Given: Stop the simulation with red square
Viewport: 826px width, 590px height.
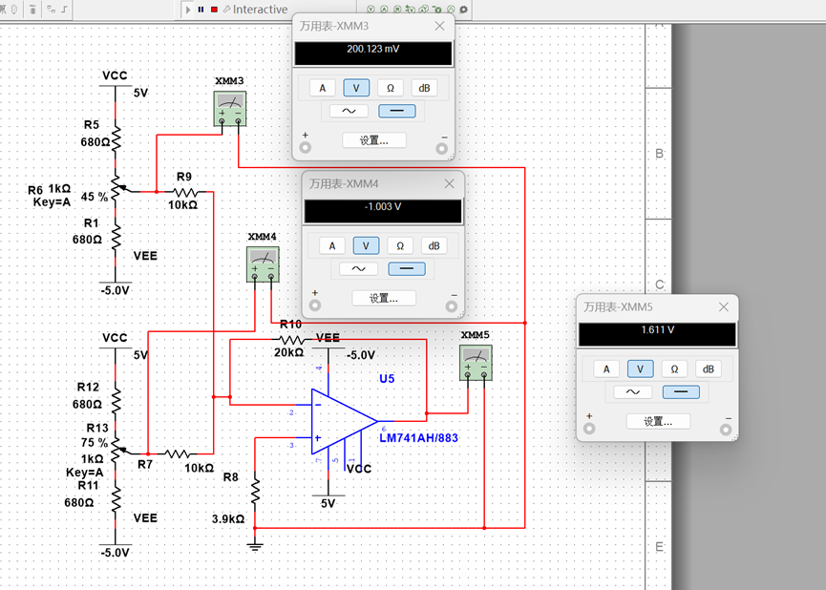Looking at the screenshot, I should [214, 10].
